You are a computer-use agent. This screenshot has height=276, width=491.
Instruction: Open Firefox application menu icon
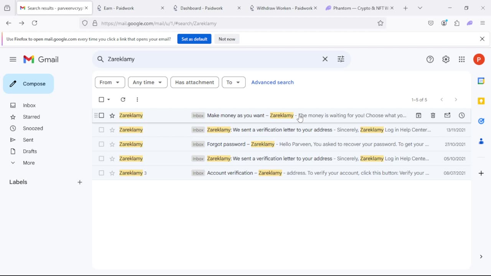pos(483,23)
